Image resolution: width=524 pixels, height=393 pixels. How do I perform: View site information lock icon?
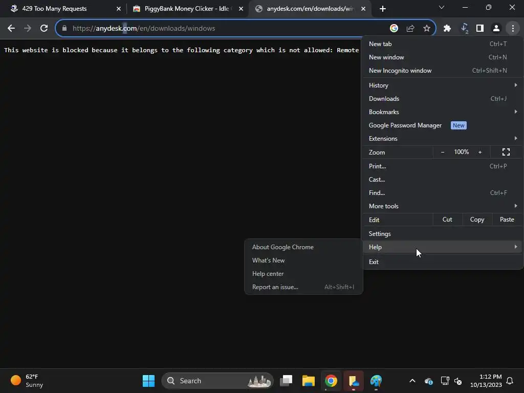click(64, 29)
